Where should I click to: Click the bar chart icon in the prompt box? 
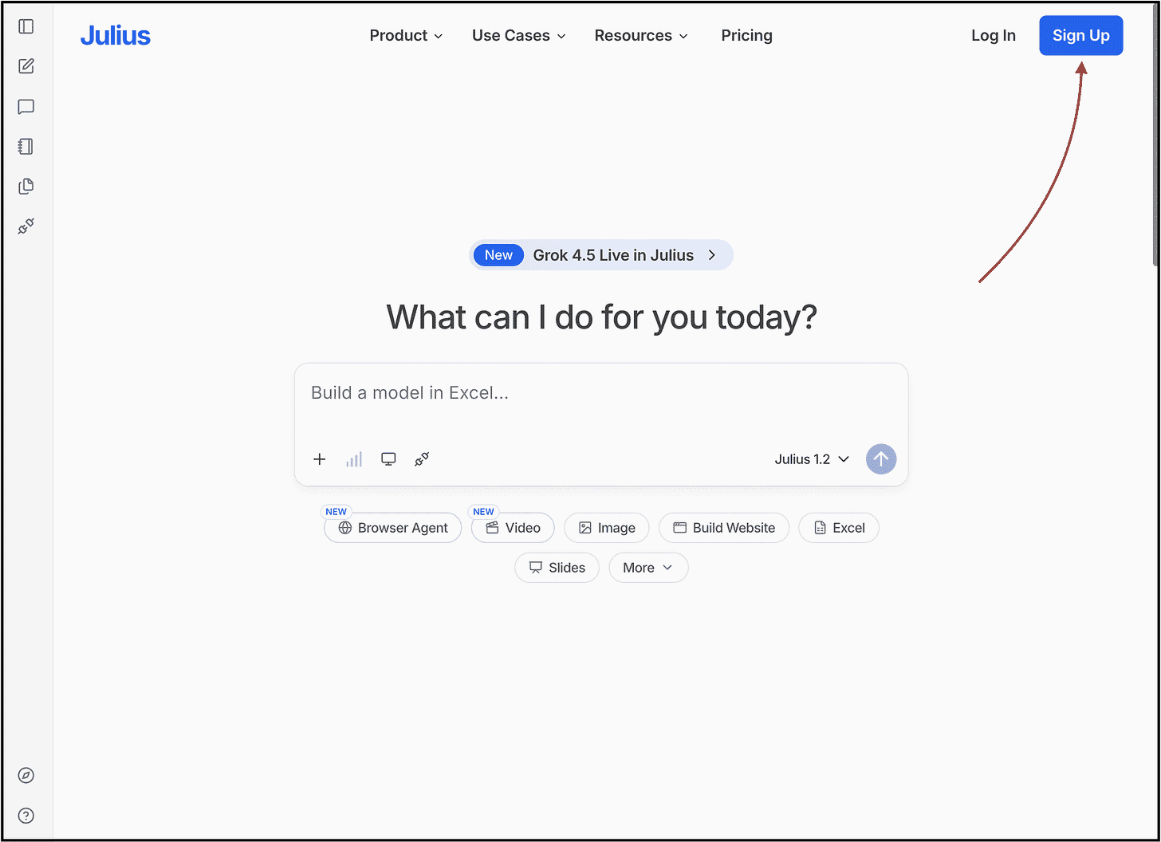click(x=354, y=459)
